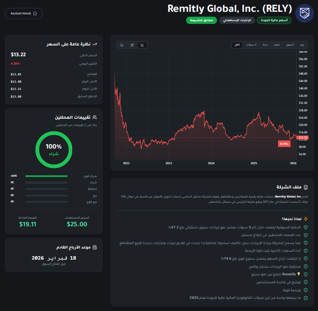The image size is (318, 311).
Task: Click the trend arrow icon beside نظرة عامة على السعر
Action: tap(95, 44)
